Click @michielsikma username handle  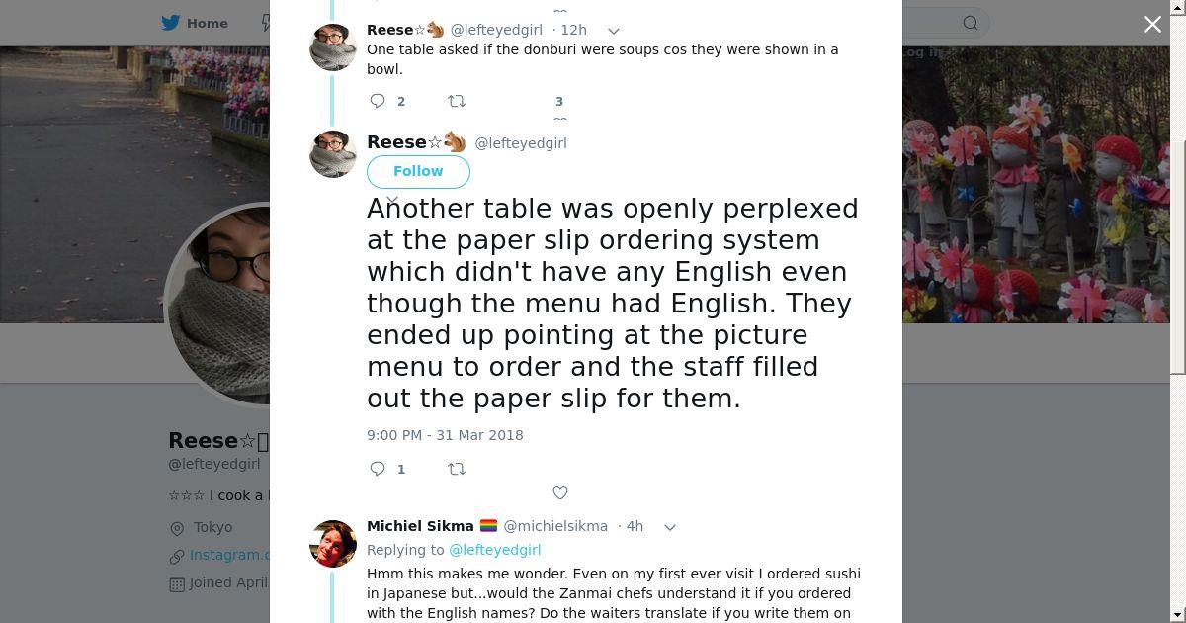coord(555,526)
